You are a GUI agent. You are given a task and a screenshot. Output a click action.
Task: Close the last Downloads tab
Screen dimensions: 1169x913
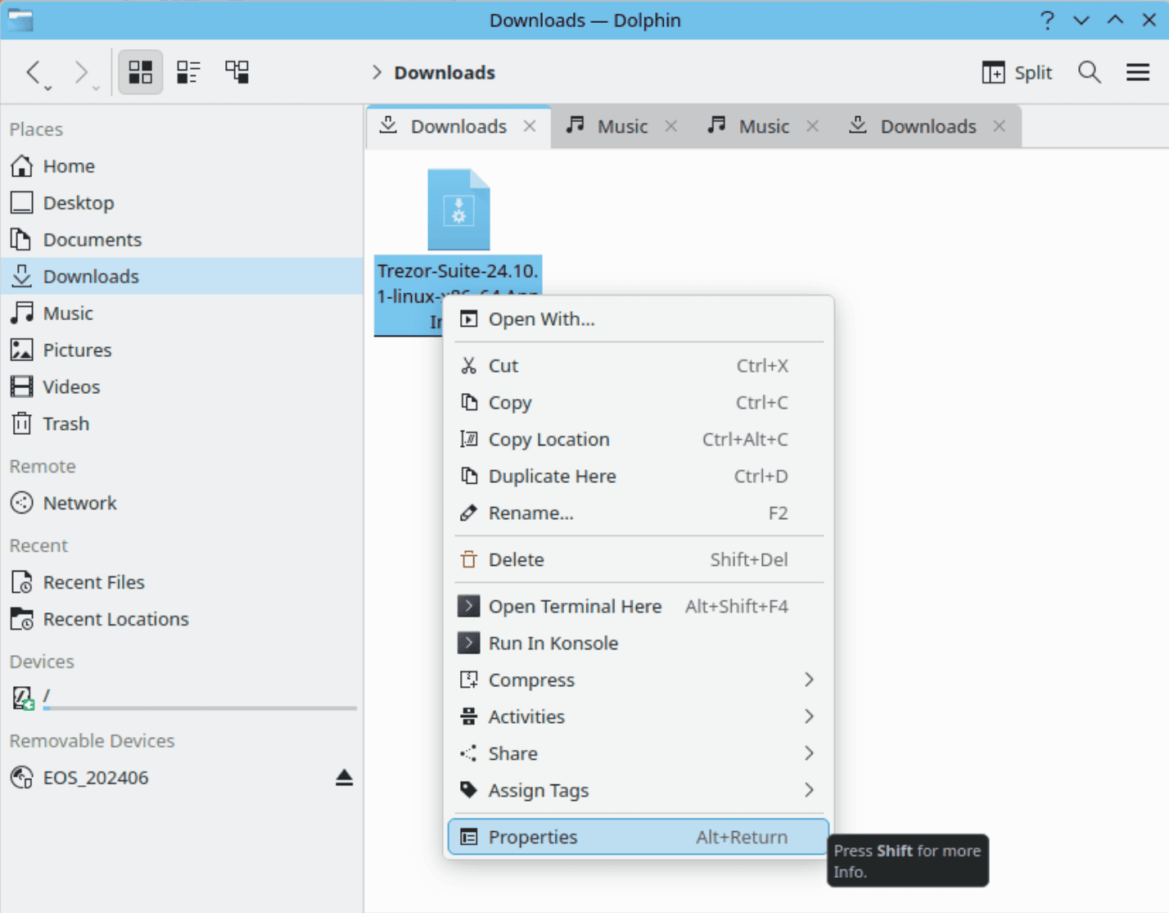pyautogui.click(x=1000, y=126)
